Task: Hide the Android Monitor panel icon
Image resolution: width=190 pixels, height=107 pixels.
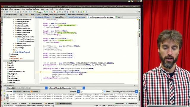Action: click(137, 85)
